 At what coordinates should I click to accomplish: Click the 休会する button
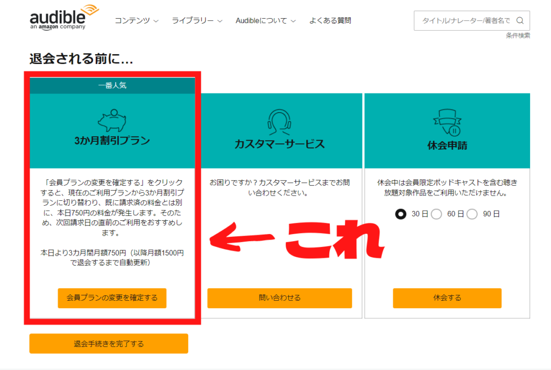447,298
